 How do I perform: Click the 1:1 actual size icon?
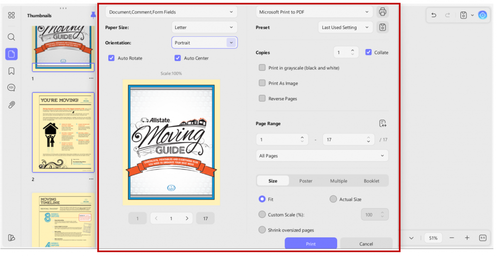(x=482, y=238)
